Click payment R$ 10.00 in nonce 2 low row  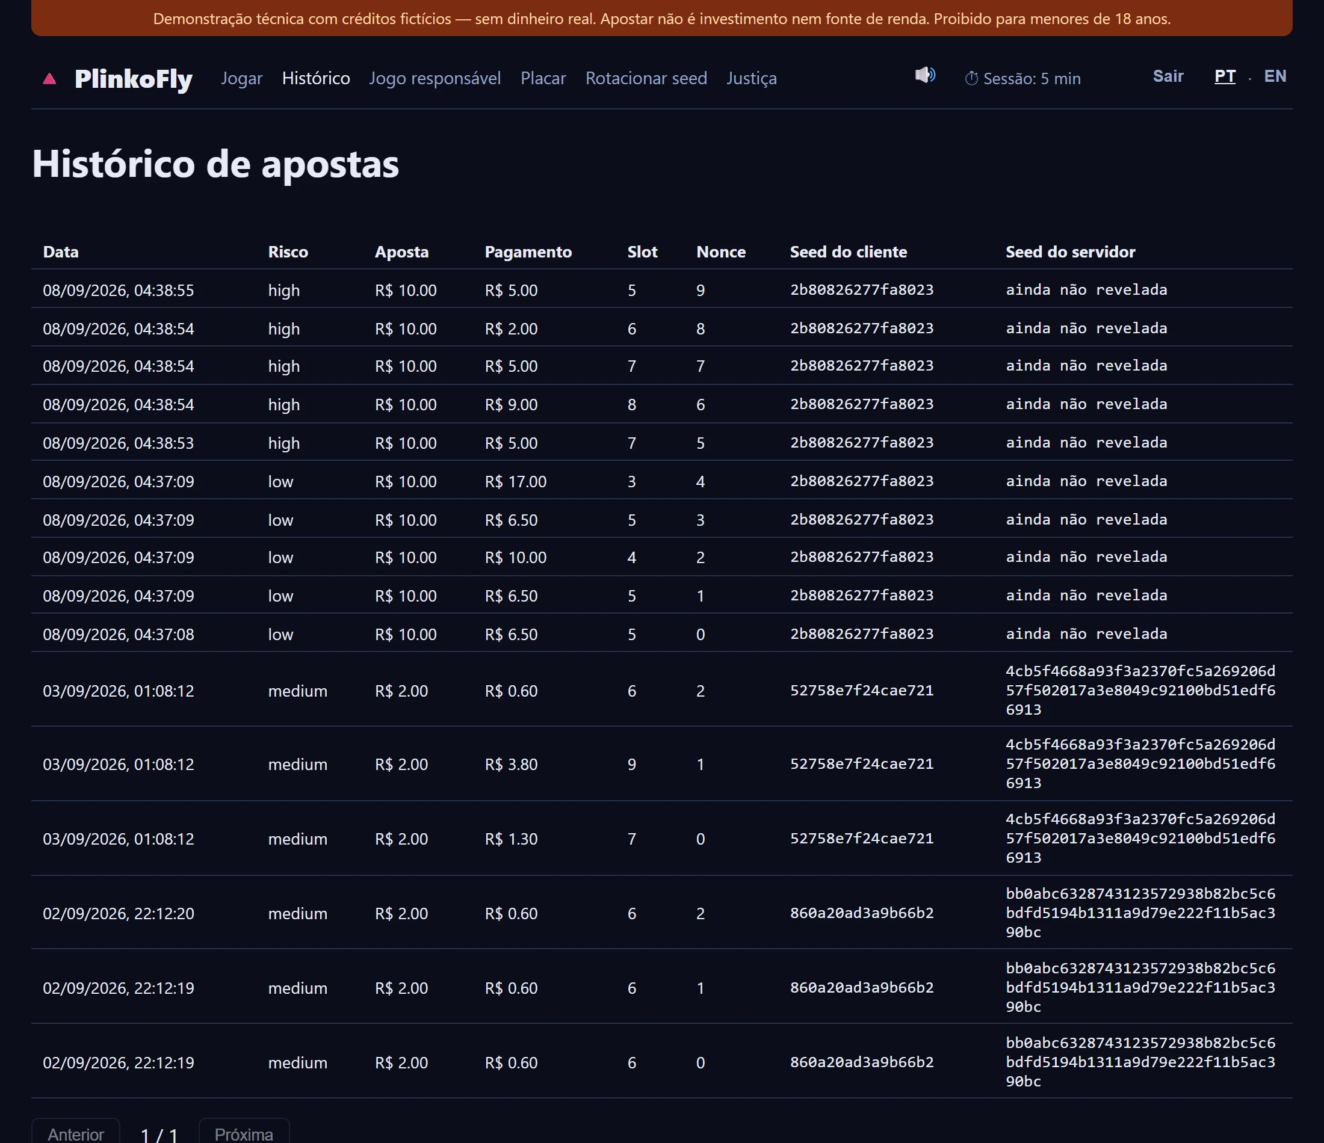pyautogui.click(x=516, y=557)
